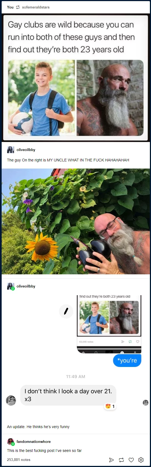Open the fandomnationwhore avatar

click(10, 442)
